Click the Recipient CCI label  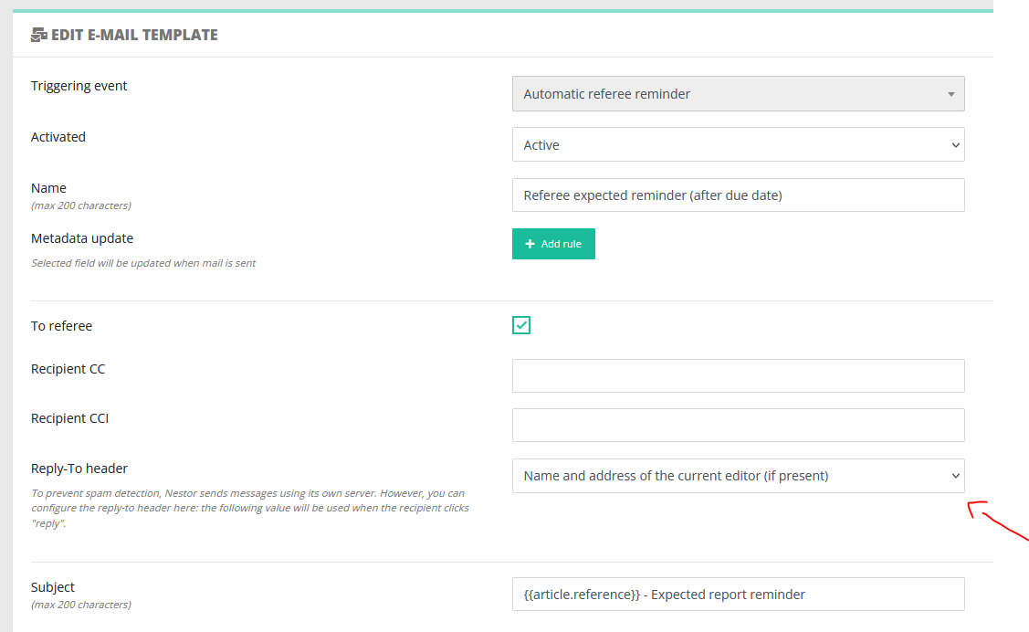click(69, 418)
